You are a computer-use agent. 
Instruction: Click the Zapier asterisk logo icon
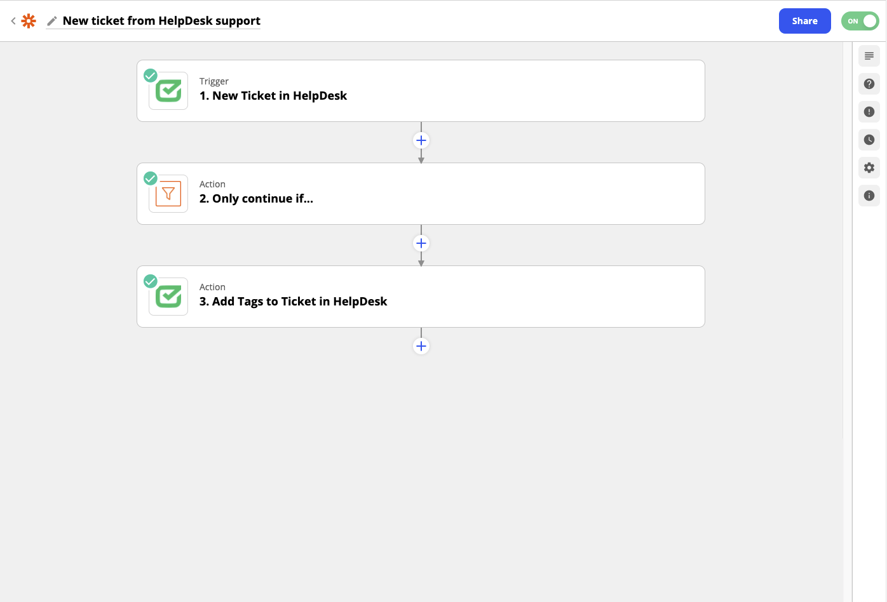tap(29, 21)
